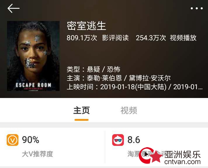Tap the orange V recommendation icon
Screen dimensions: 208x168
(12, 140)
